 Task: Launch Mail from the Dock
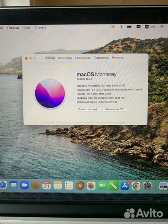pyautogui.click(x=14, y=185)
